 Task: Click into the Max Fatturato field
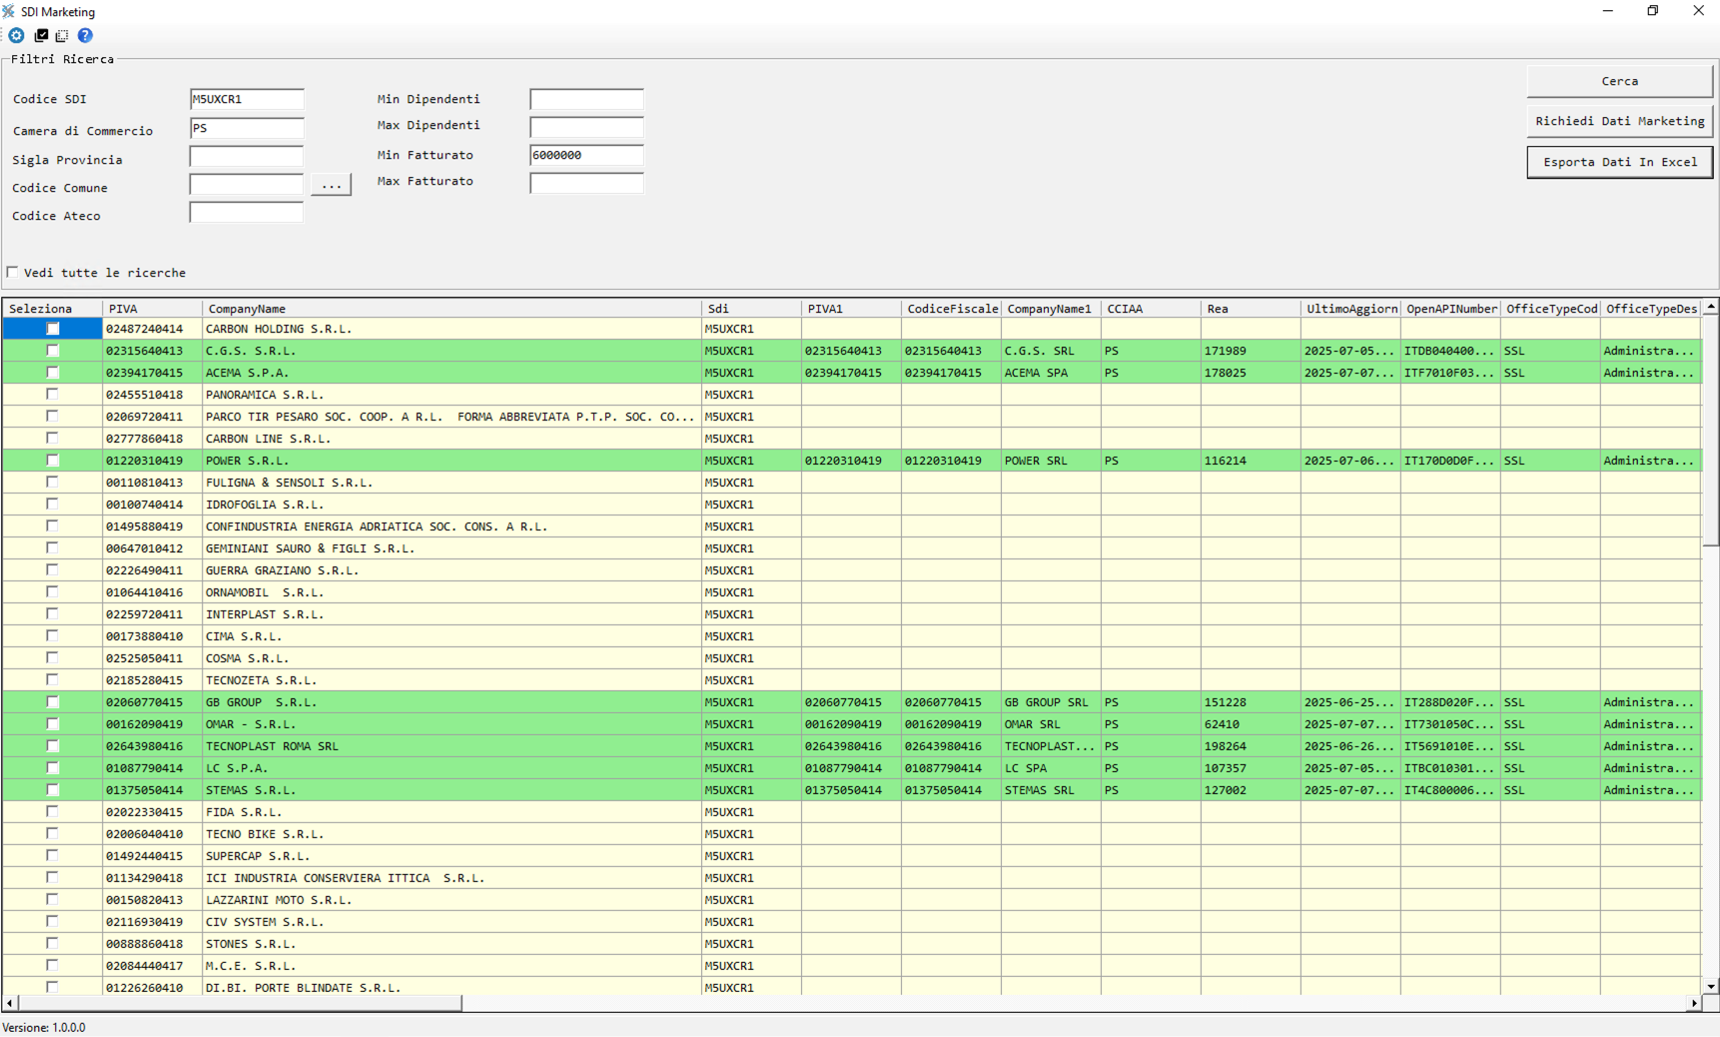(586, 183)
